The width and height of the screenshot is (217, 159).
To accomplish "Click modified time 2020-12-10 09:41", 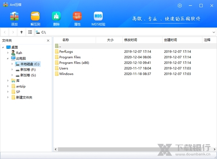I will [137, 63].
